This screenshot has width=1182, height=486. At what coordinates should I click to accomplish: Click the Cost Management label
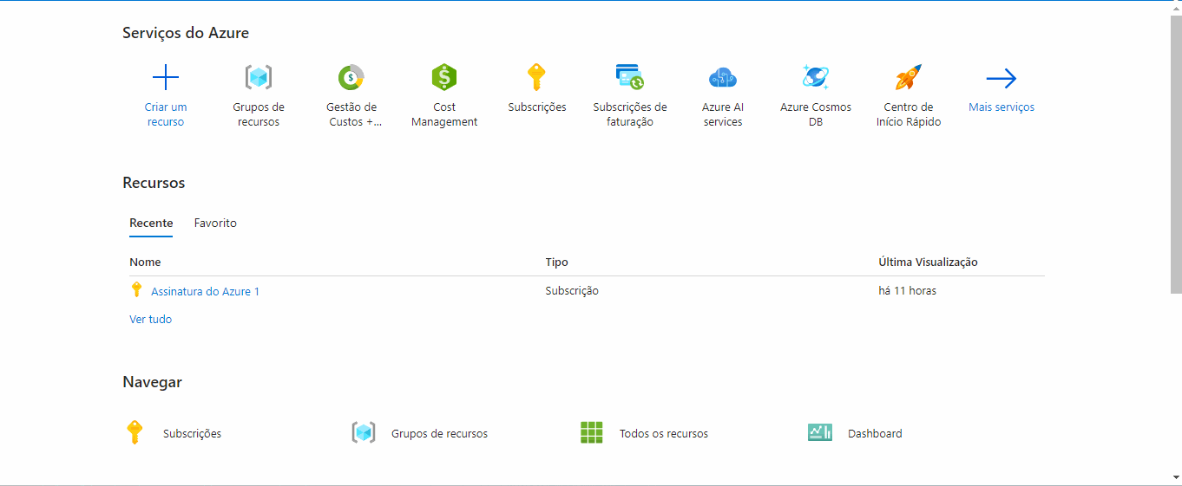coord(444,114)
